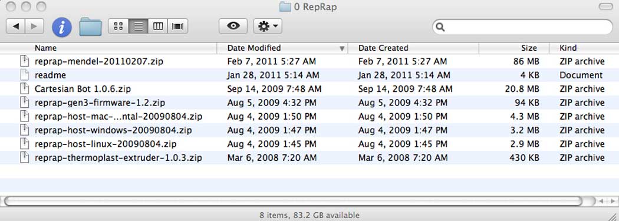Image resolution: width=619 pixels, height=221 pixels.
Task: Click the 20.8 MB size value
Action: (522, 89)
